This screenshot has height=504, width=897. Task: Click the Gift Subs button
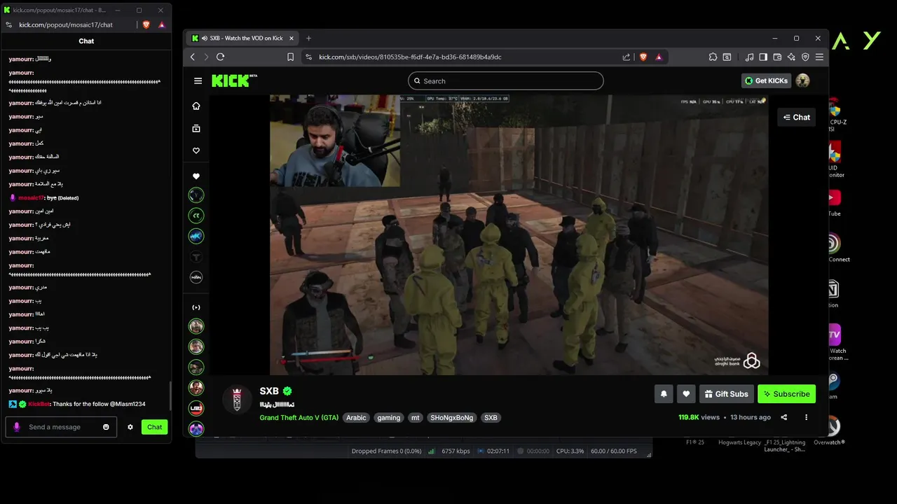click(x=727, y=394)
